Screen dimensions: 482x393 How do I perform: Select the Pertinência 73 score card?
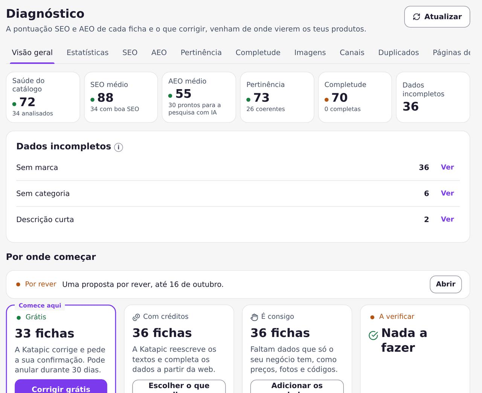[277, 97]
